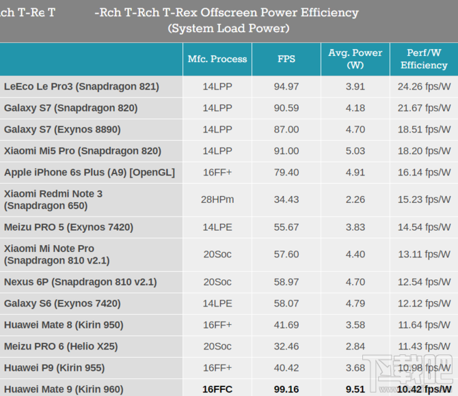458x396 pixels.
Task: Select the 'Xiaomi Redmi Note 3 (Snapdragon 650)' label
Action: 53,200
